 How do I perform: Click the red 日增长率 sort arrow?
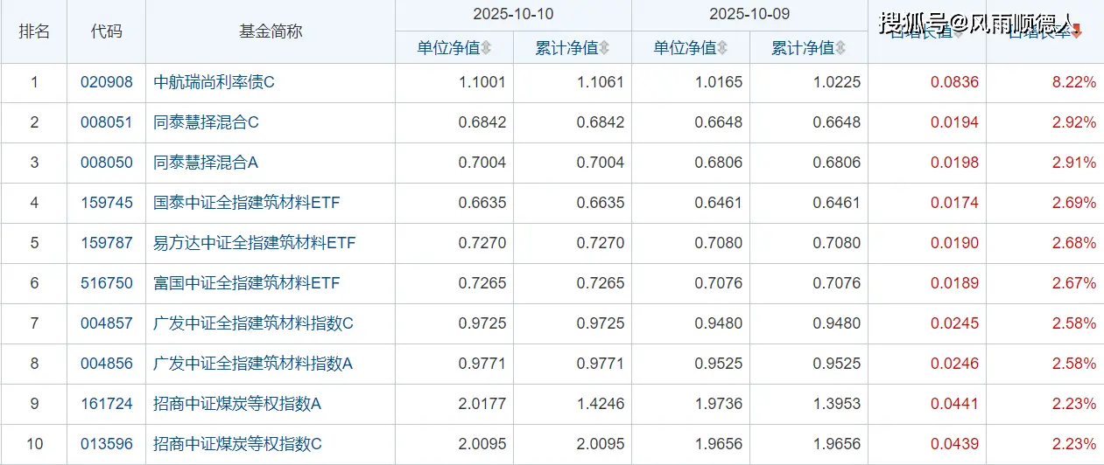click(x=1077, y=32)
